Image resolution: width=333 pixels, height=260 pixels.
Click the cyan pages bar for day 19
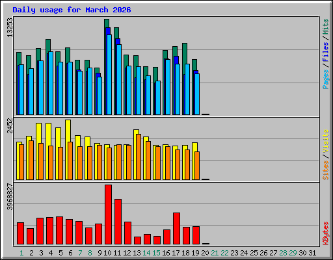197,94
